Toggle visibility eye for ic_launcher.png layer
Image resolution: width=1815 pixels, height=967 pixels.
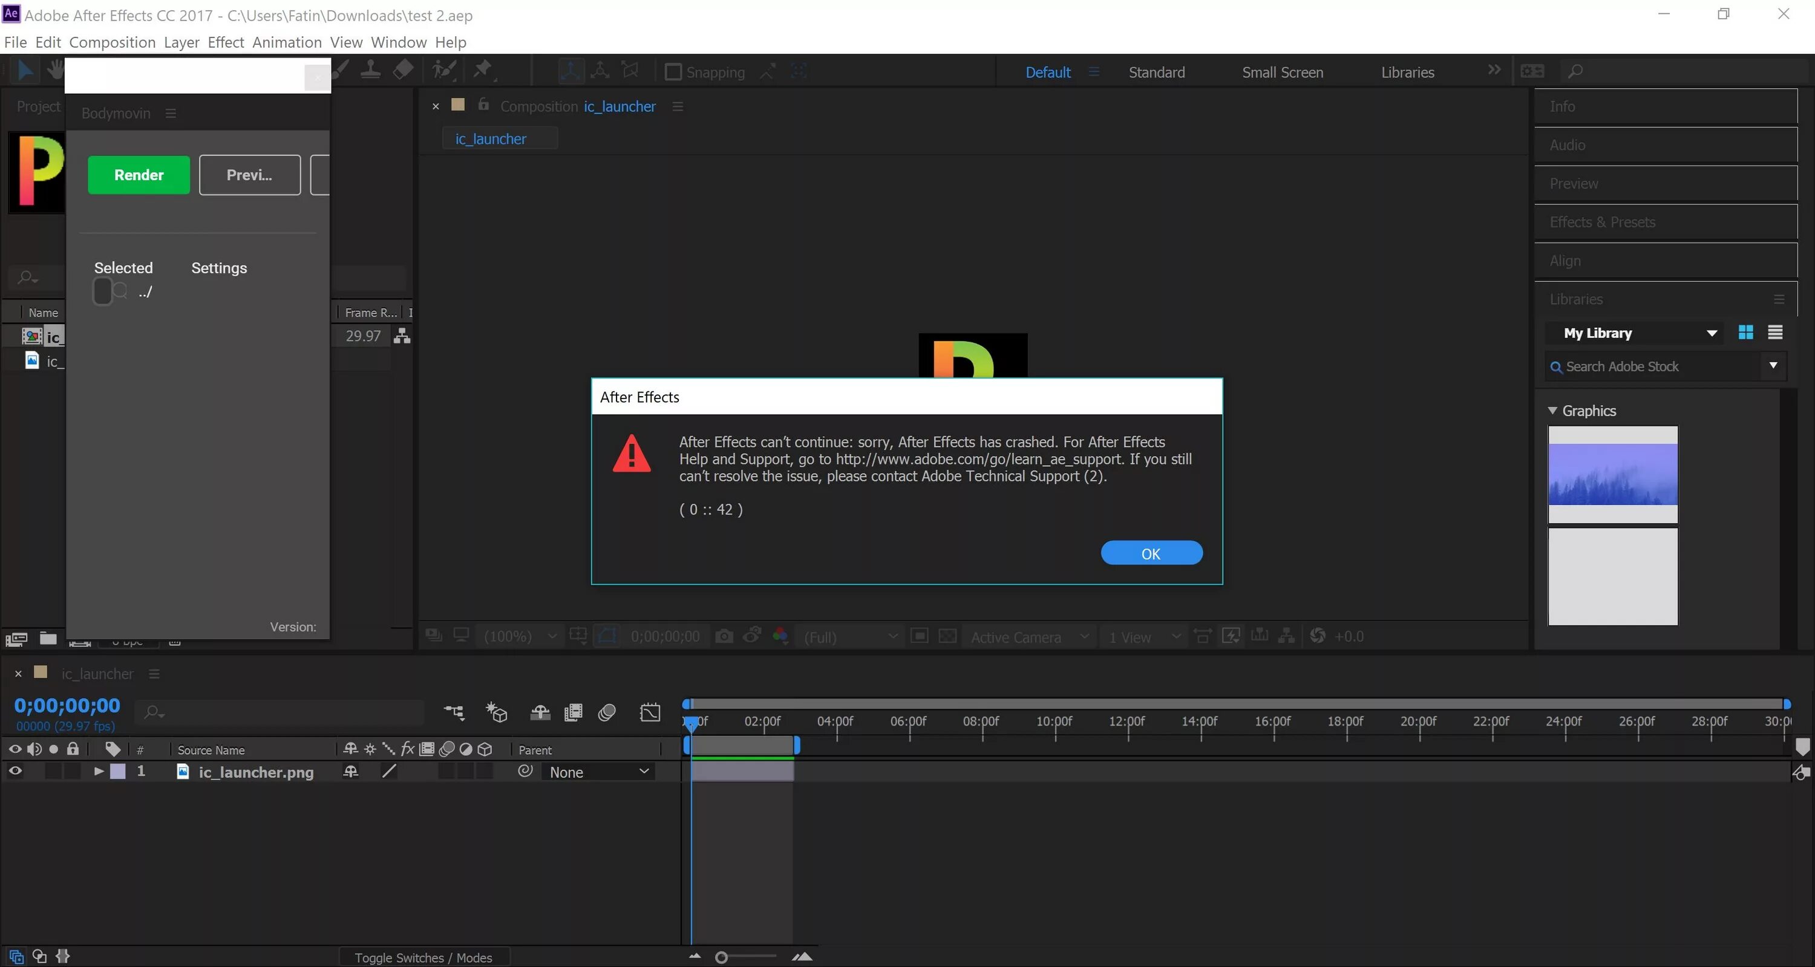(15, 771)
